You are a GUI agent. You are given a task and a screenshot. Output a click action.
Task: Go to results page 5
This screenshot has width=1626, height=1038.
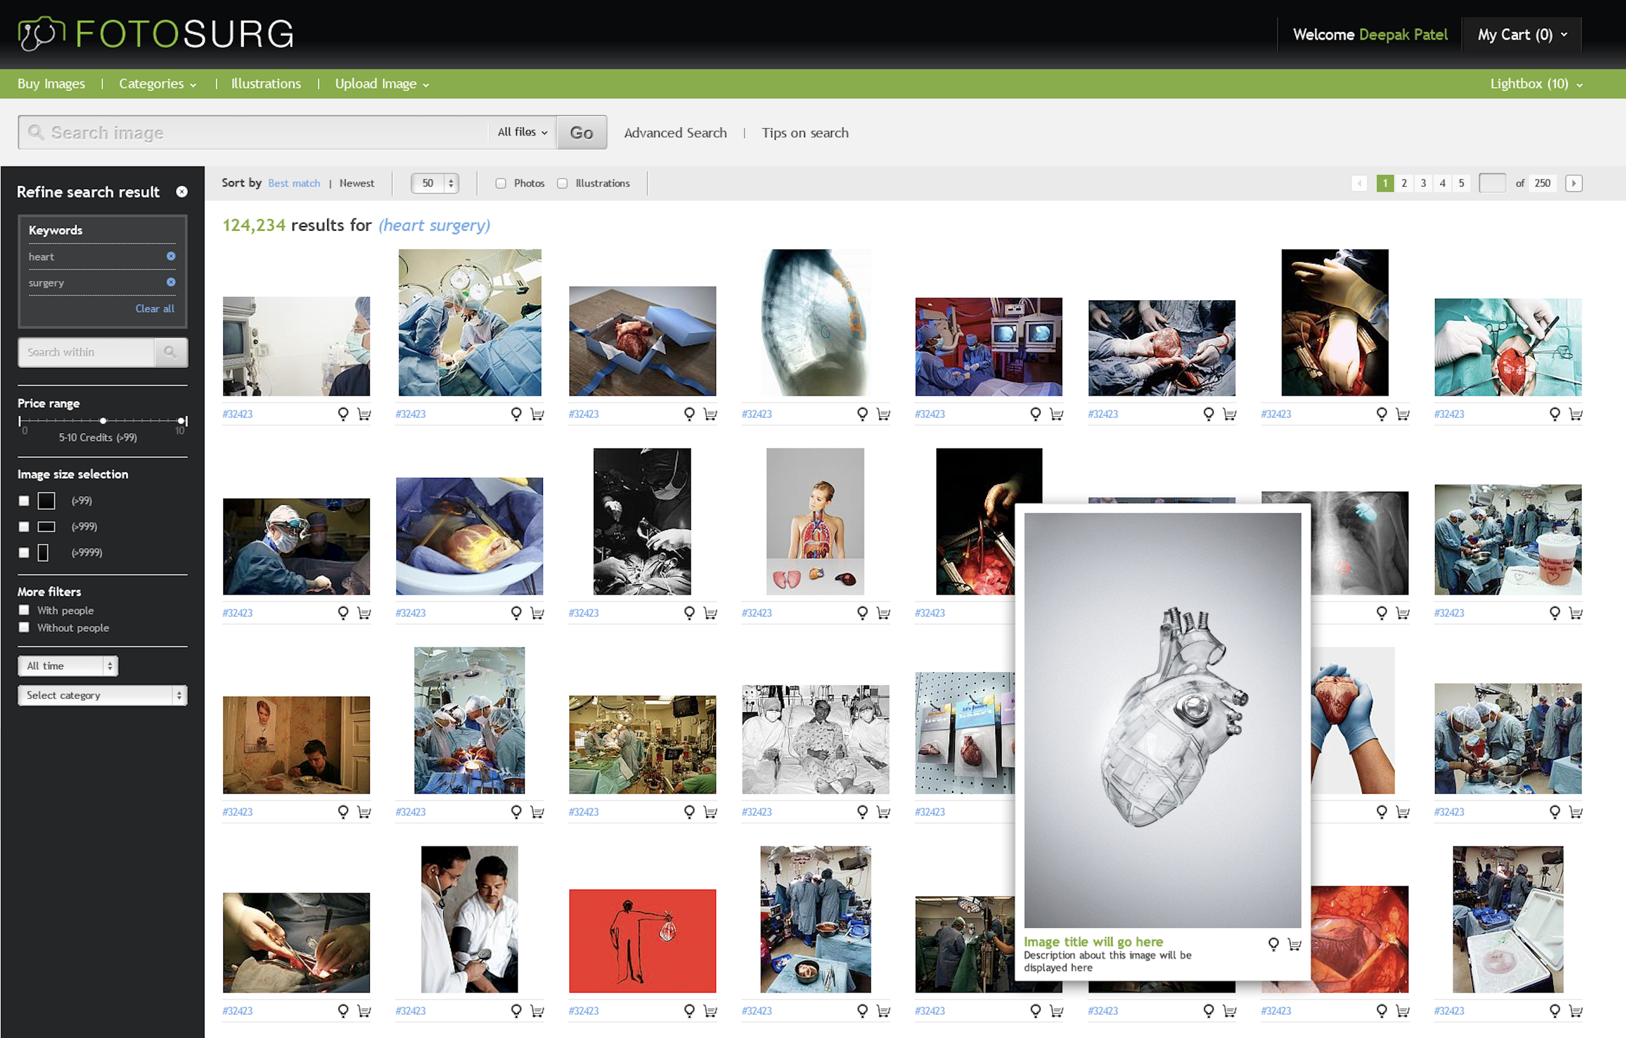click(1461, 183)
